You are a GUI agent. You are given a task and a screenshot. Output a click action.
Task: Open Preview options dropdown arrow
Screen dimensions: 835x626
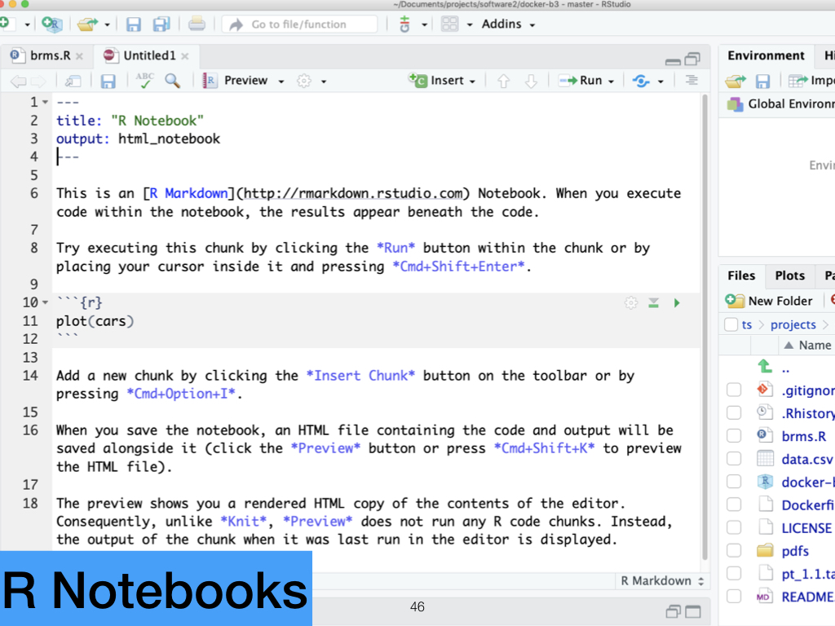(281, 82)
